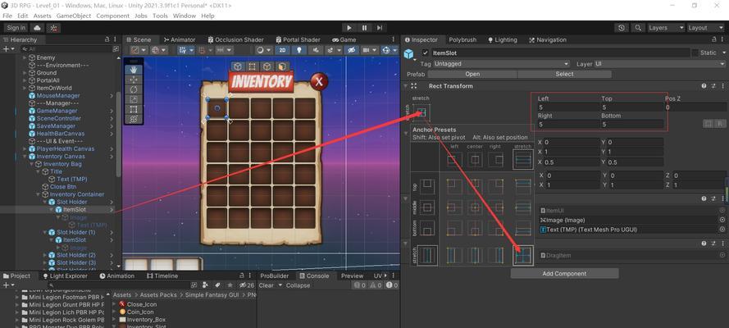Select the Move tool in Scene toolbar
The image size is (729, 328).
click(x=134, y=80)
